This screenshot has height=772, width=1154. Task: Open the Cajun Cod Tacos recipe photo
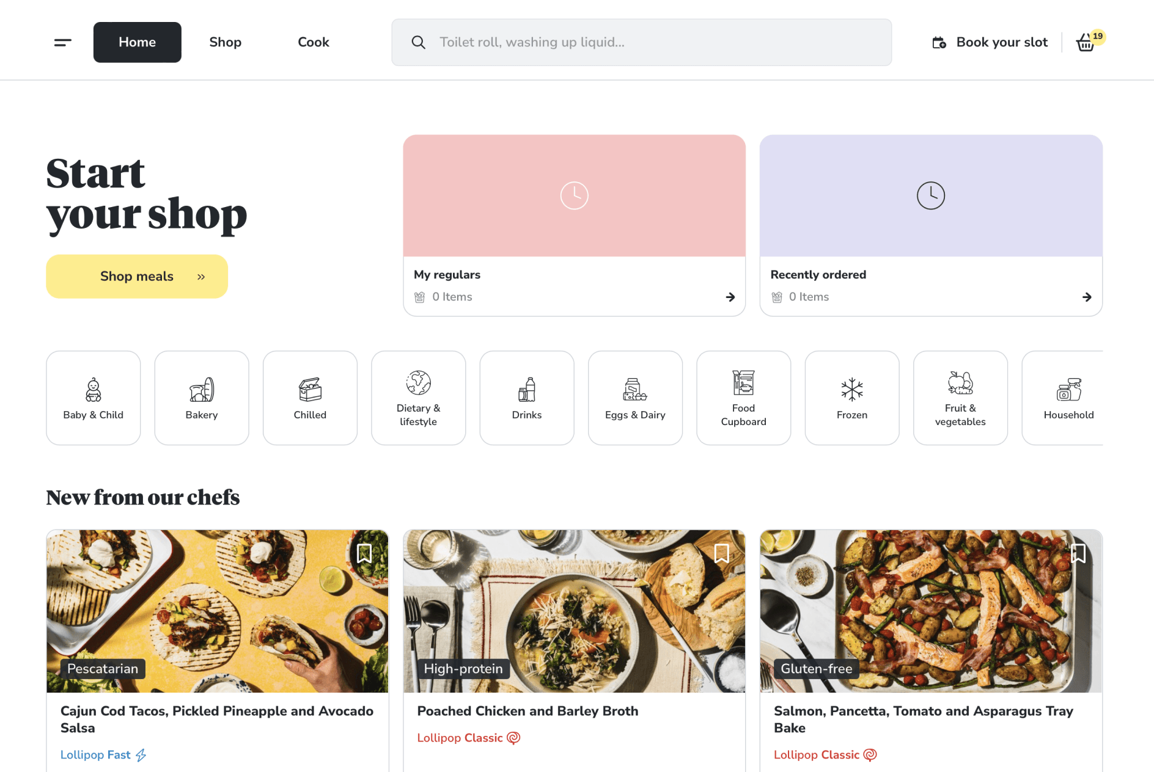pos(218,611)
